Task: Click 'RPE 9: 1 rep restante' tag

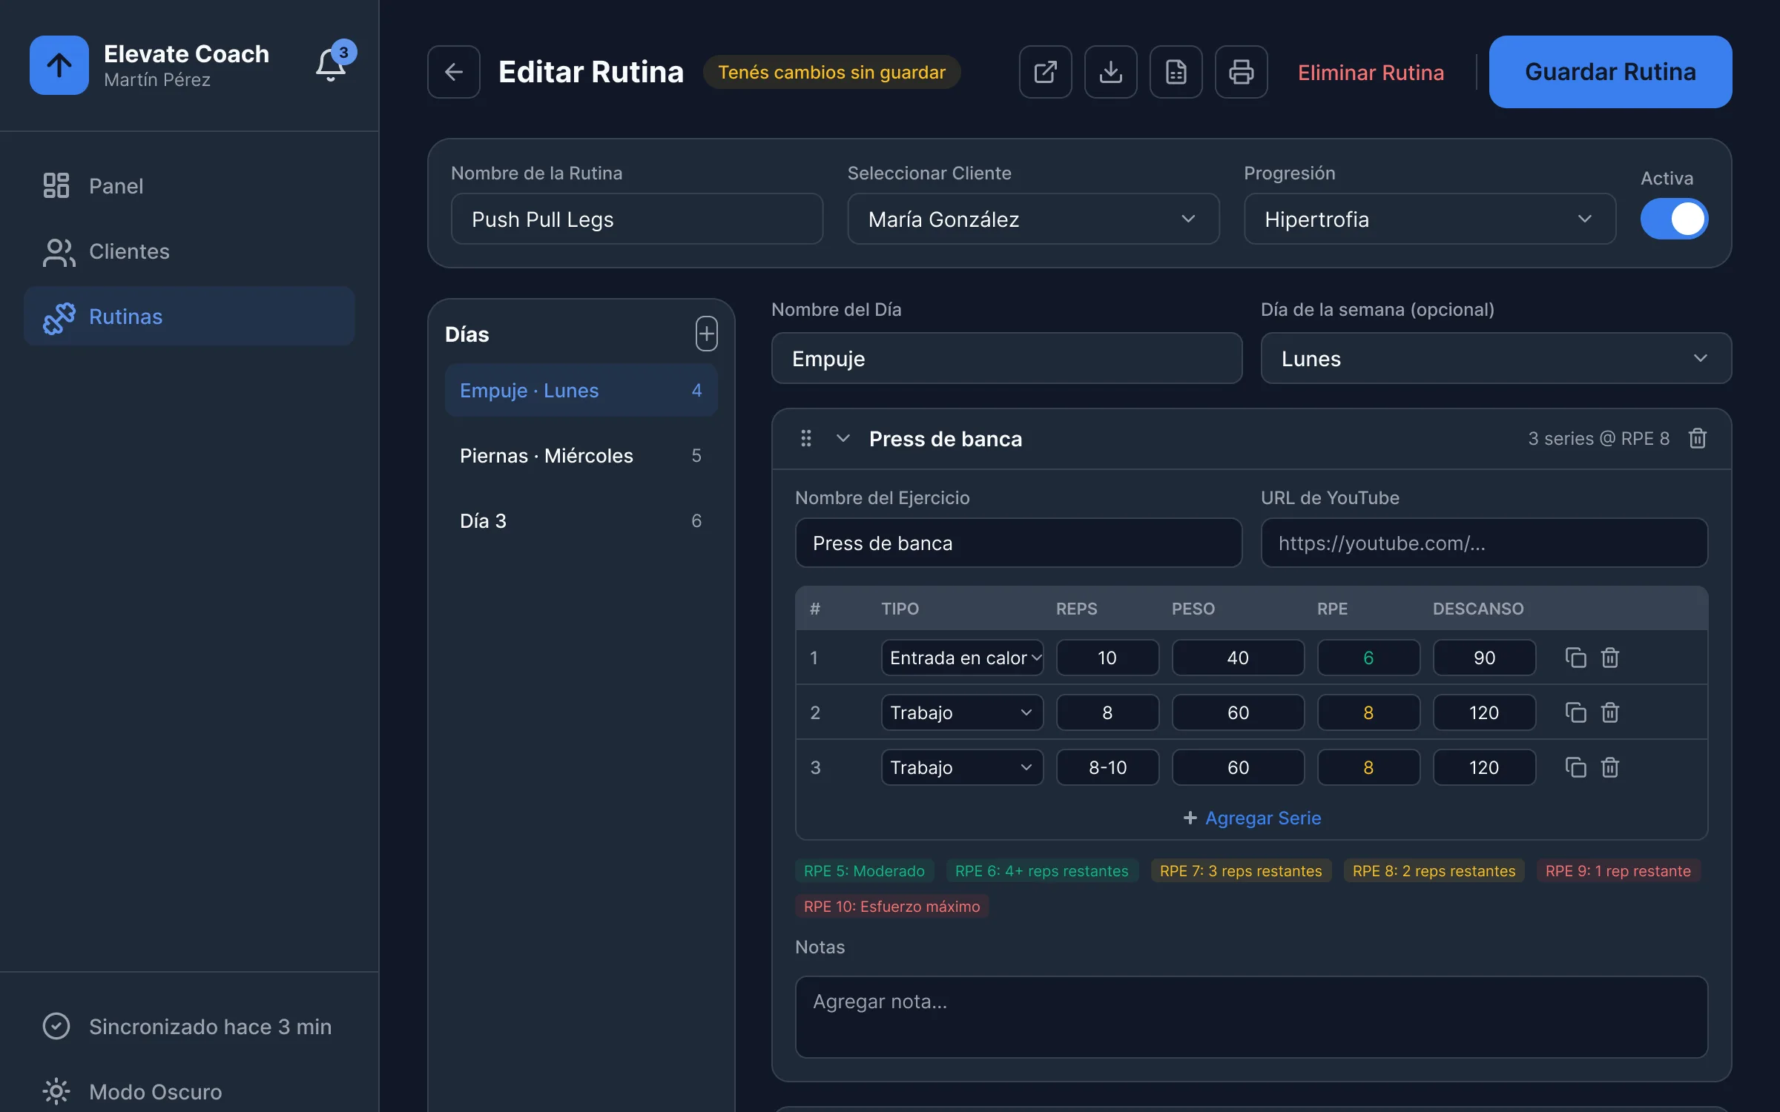Action: (x=1618, y=870)
